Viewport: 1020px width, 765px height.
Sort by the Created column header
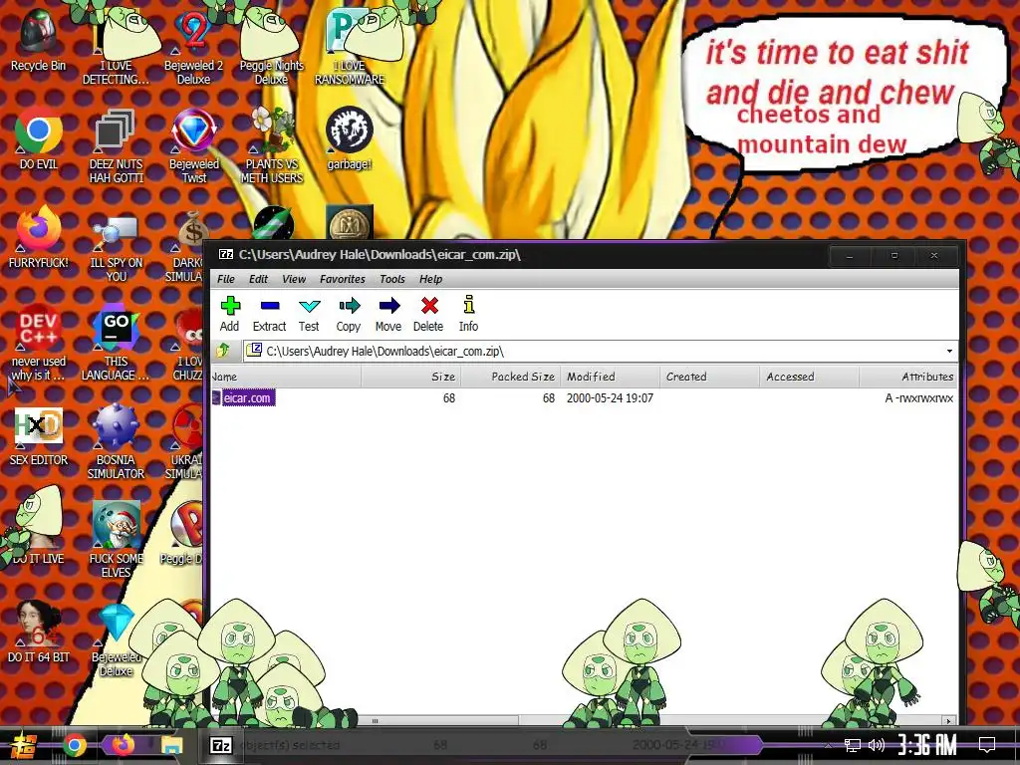pos(709,377)
